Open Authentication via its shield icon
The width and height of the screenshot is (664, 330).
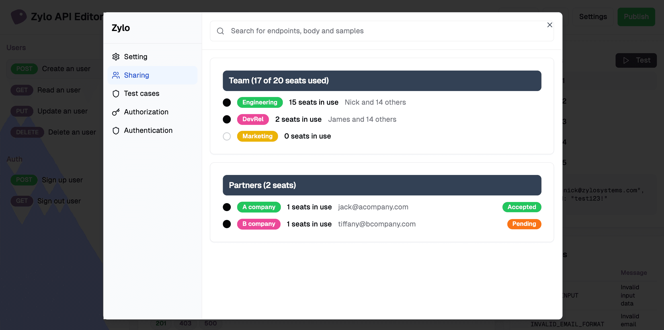coord(116,130)
